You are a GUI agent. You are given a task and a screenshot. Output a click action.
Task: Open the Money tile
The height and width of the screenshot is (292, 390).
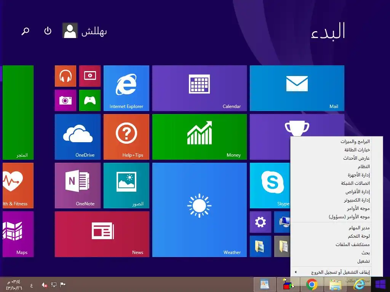200,137
